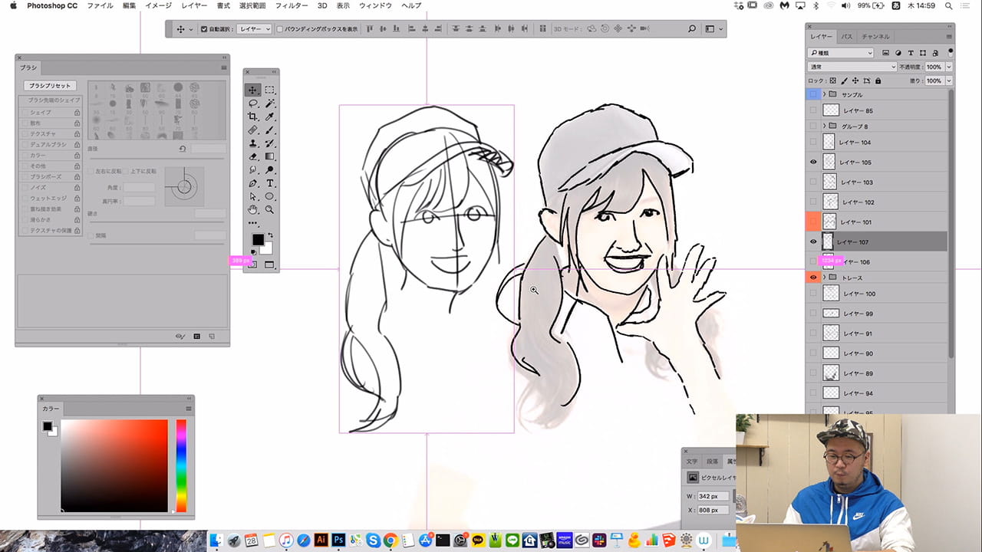Open the レイヤー auto-select dropdown
982x552 pixels.
254,29
